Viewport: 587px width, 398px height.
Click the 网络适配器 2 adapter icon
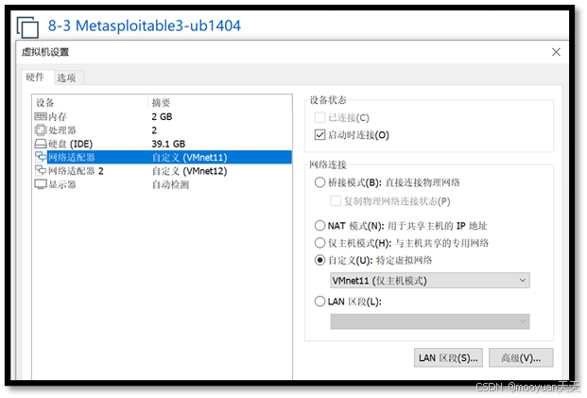pyautogui.click(x=41, y=171)
